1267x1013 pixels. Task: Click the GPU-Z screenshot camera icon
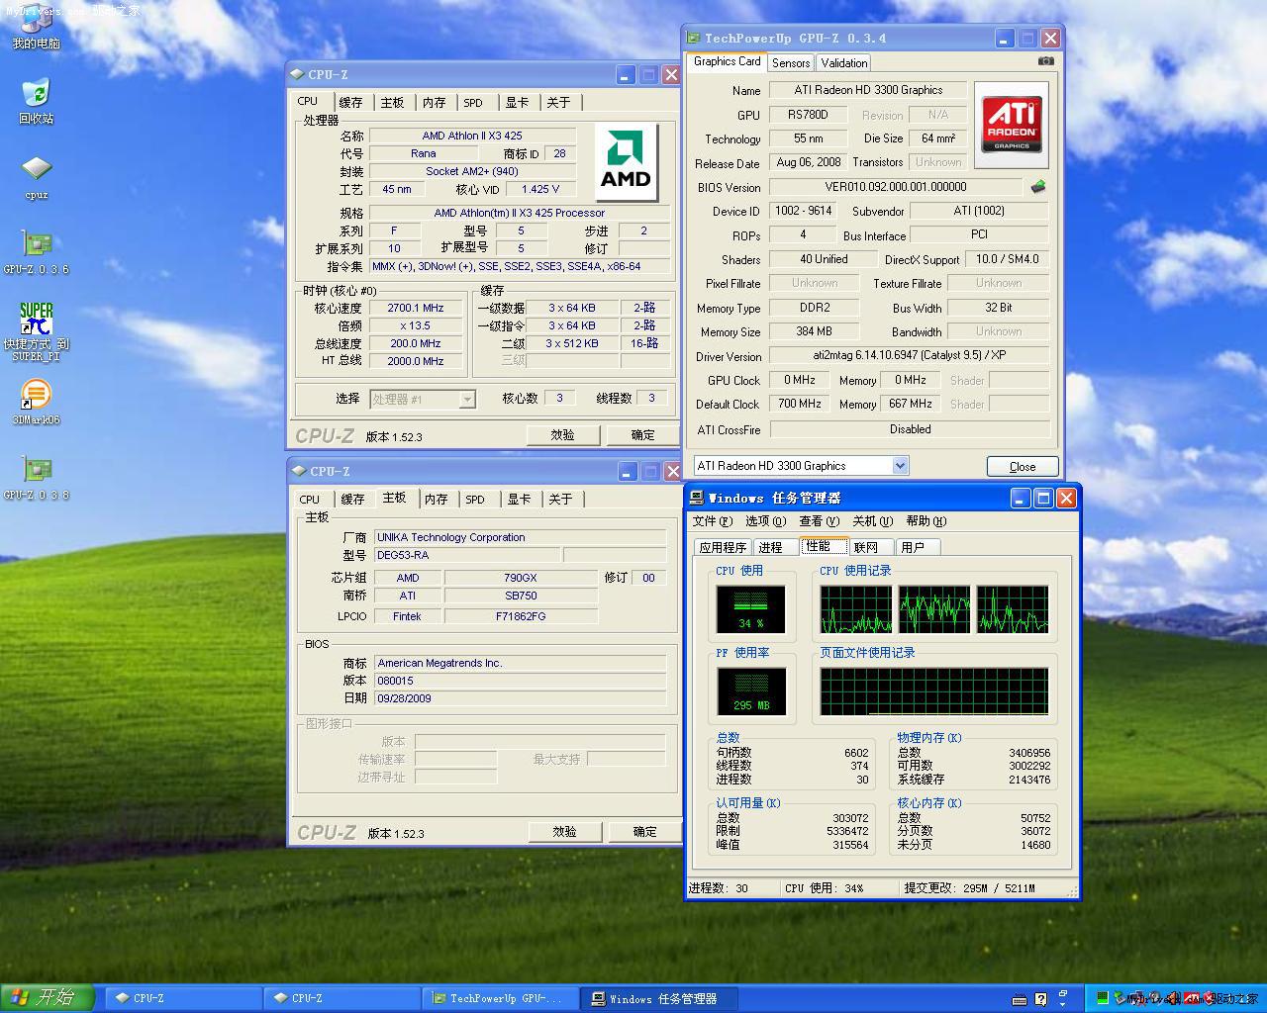coord(1045,61)
